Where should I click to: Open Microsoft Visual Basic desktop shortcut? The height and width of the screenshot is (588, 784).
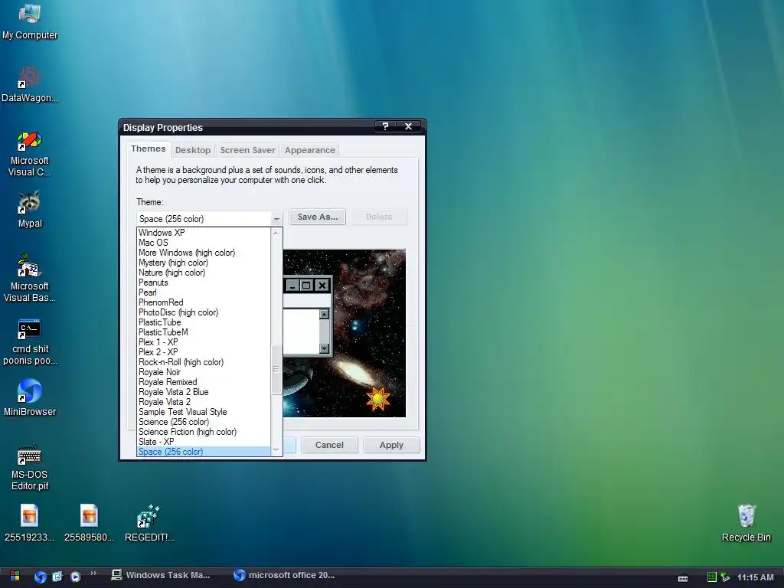pyautogui.click(x=30, y=279)
